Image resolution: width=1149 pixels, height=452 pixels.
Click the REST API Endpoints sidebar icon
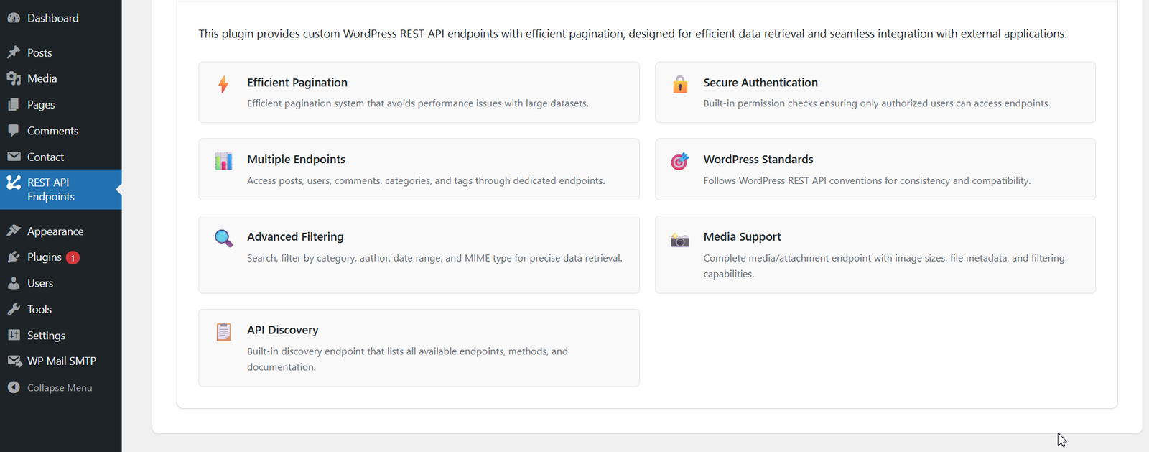tap(14, 183)
